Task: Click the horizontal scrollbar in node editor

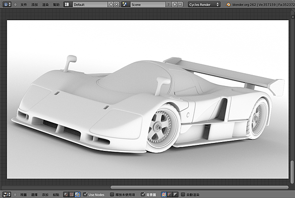Action: tap(200, 187)
